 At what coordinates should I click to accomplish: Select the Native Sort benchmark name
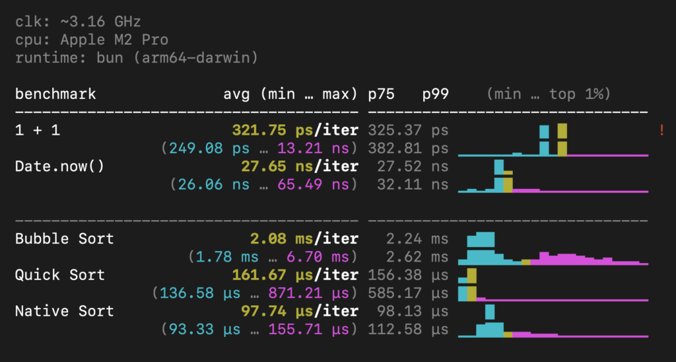[x=65, y=311]
